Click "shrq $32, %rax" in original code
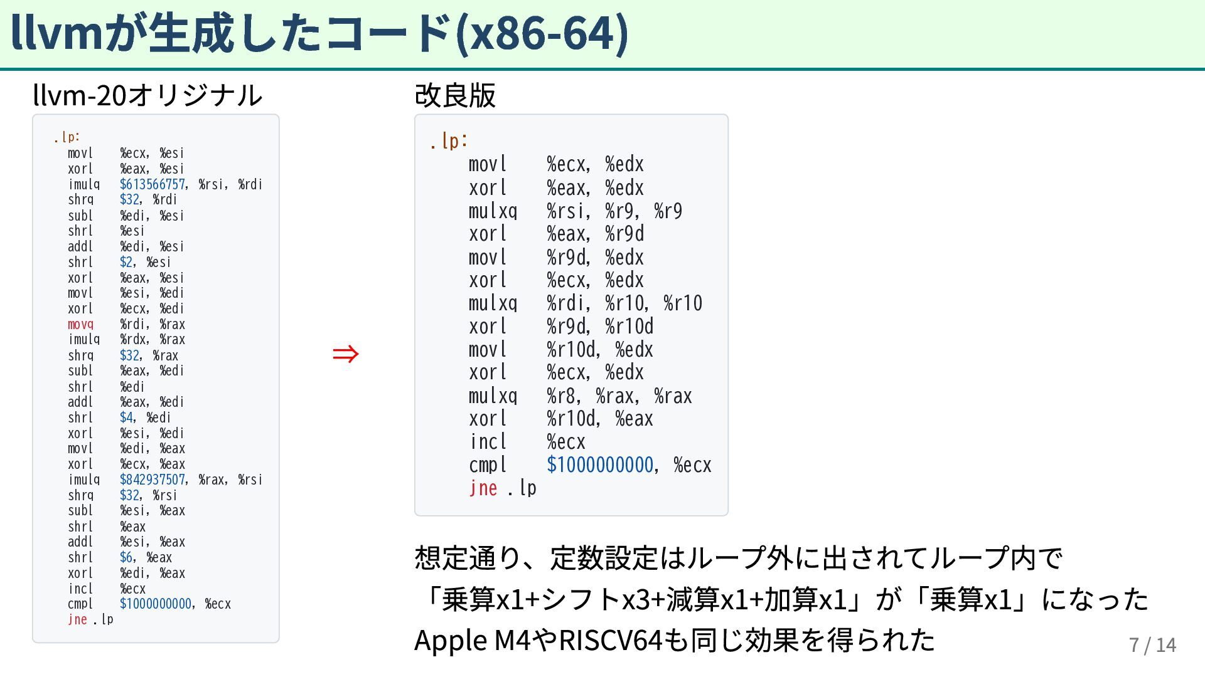1205x677 pixels. [x=123, y=355]
